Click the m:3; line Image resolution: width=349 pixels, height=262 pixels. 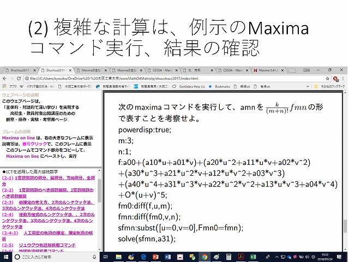point(126,141)
